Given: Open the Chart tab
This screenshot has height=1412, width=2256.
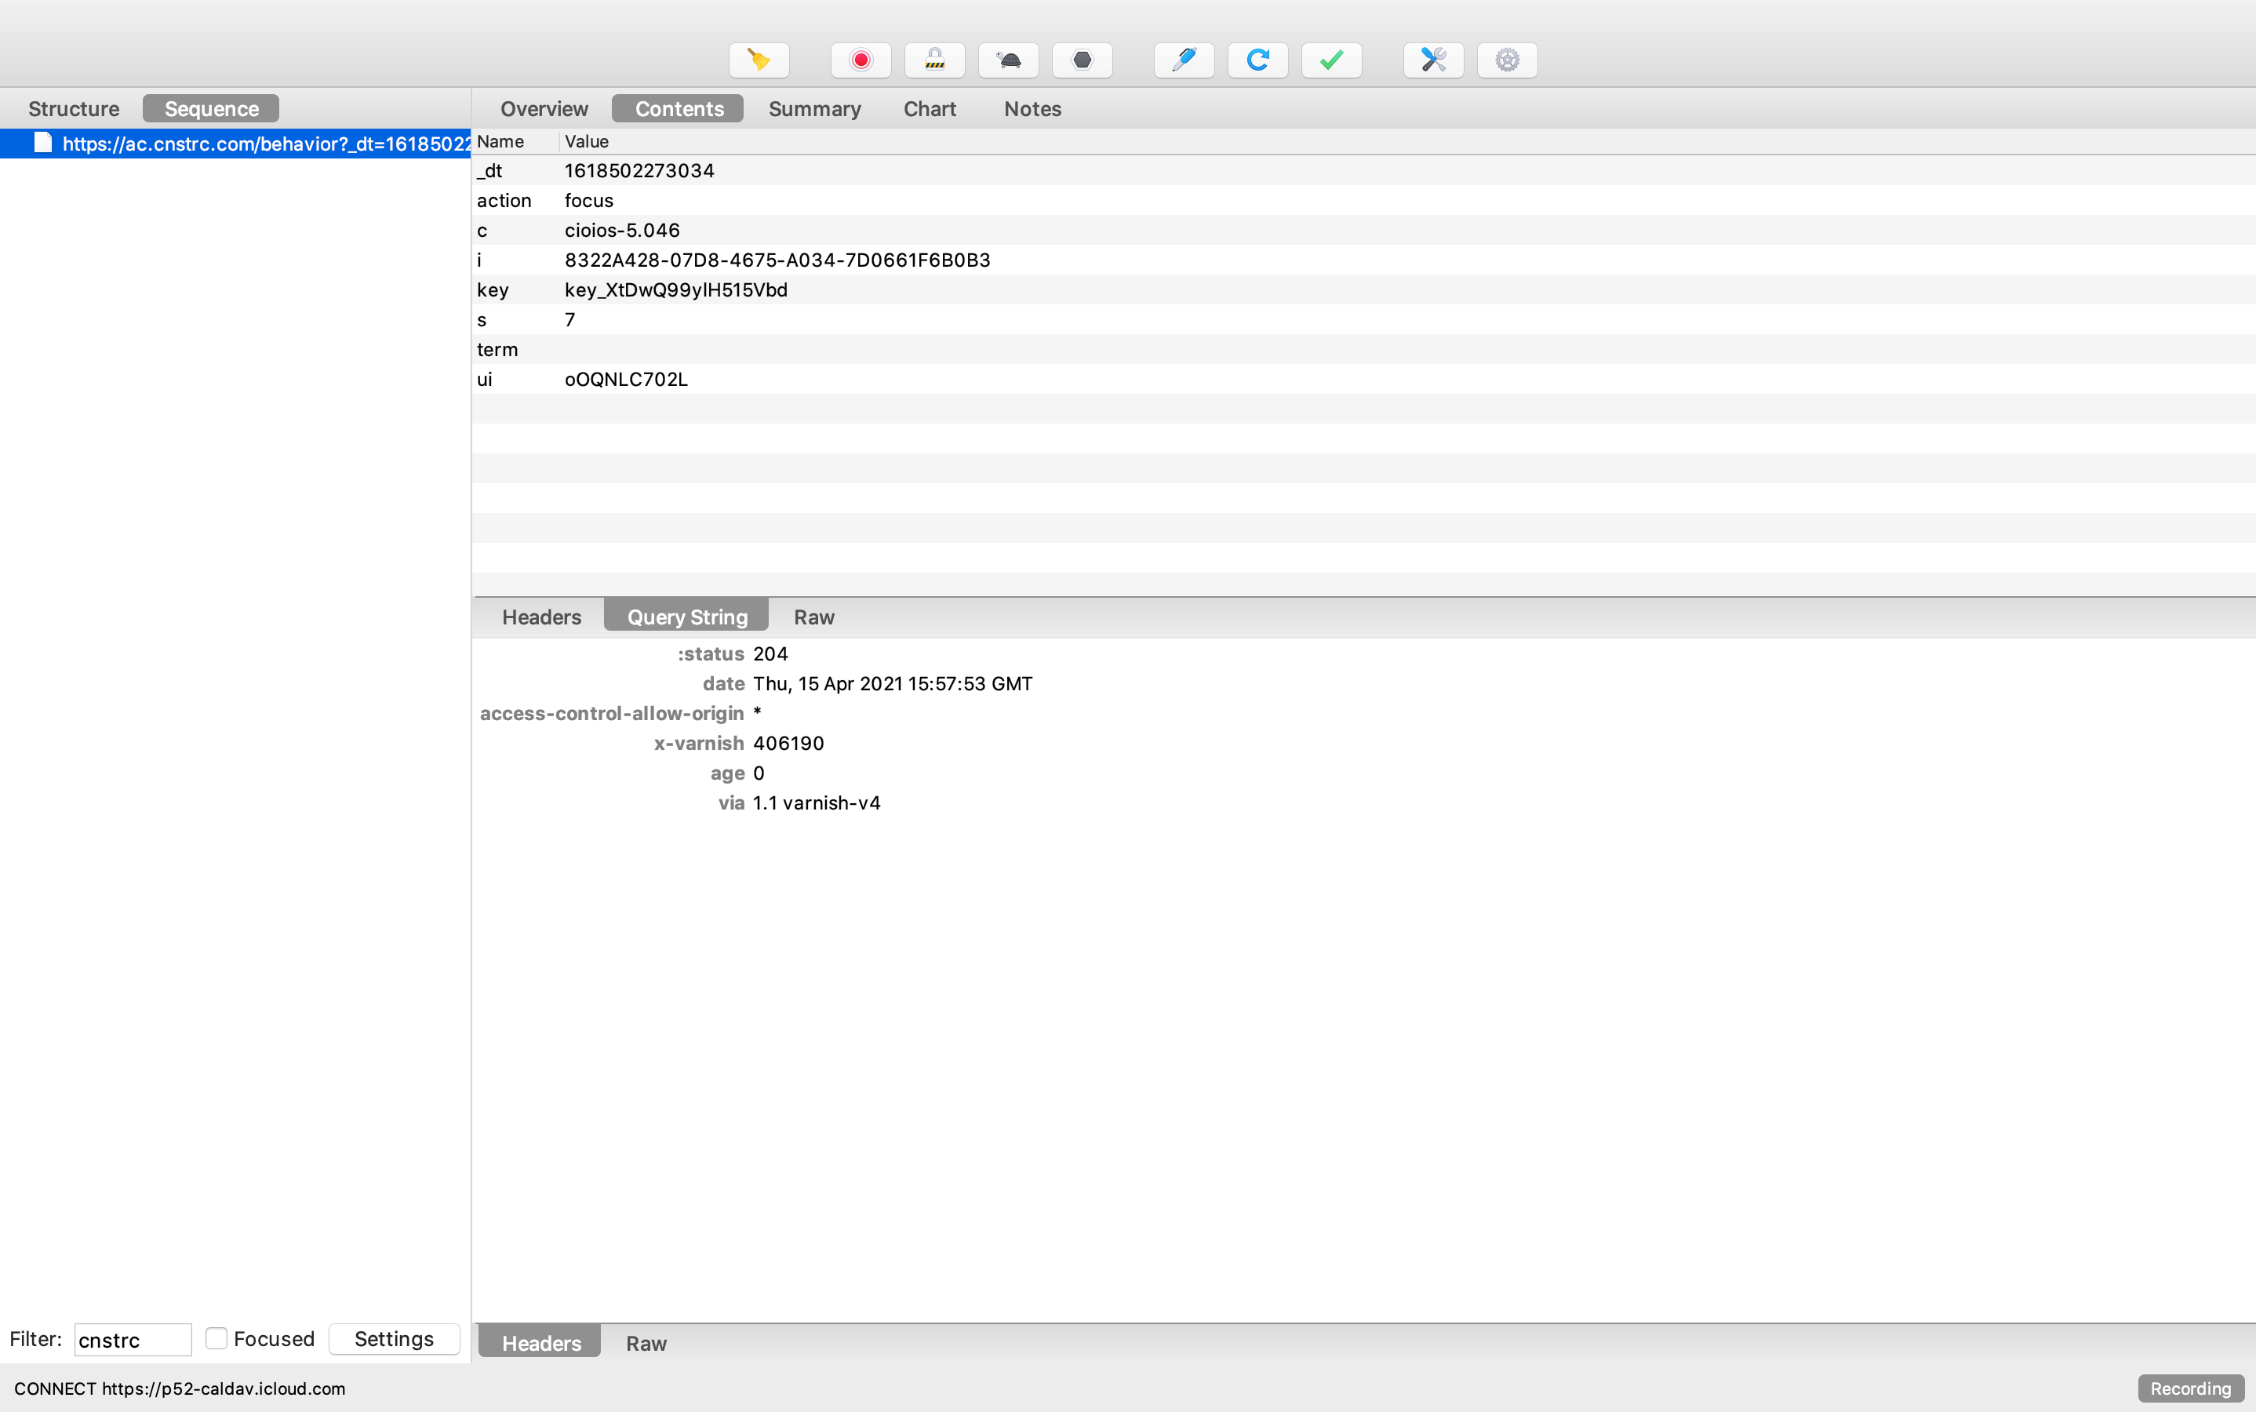Looking at the screenshot, I should (x=929, y=108).
